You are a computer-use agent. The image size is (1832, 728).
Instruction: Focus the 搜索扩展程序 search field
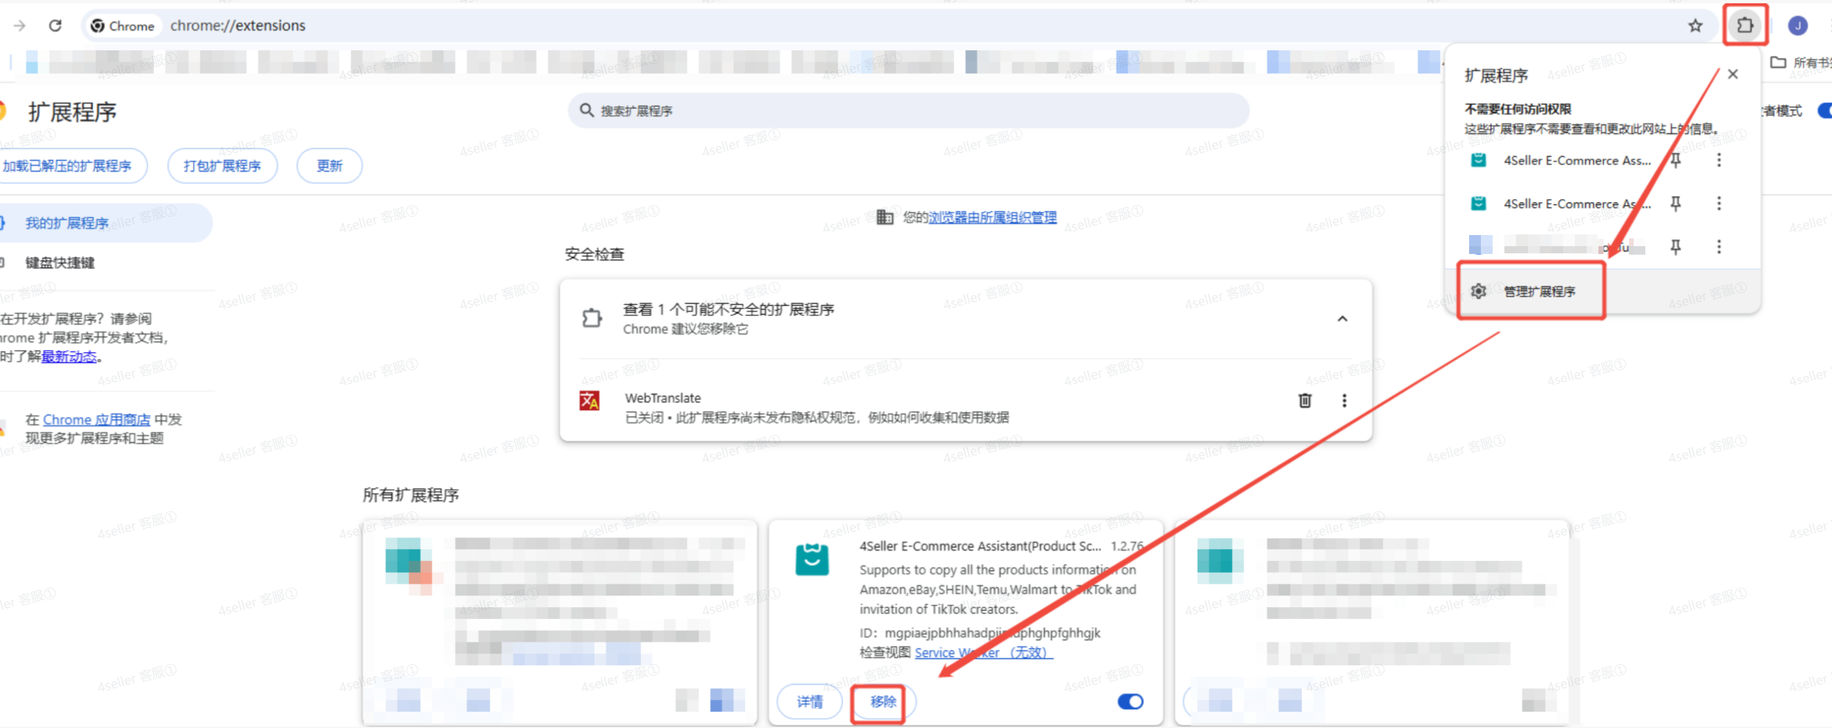pyautogui.click(x=908, y=110)
